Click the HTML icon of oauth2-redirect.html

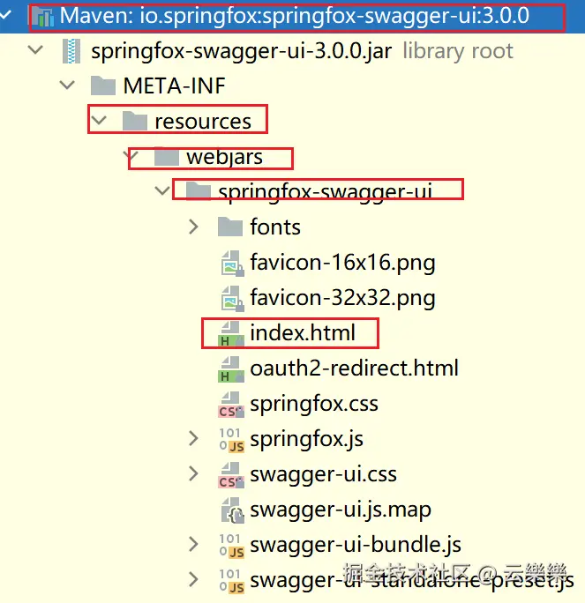click(x=231, y=369)
